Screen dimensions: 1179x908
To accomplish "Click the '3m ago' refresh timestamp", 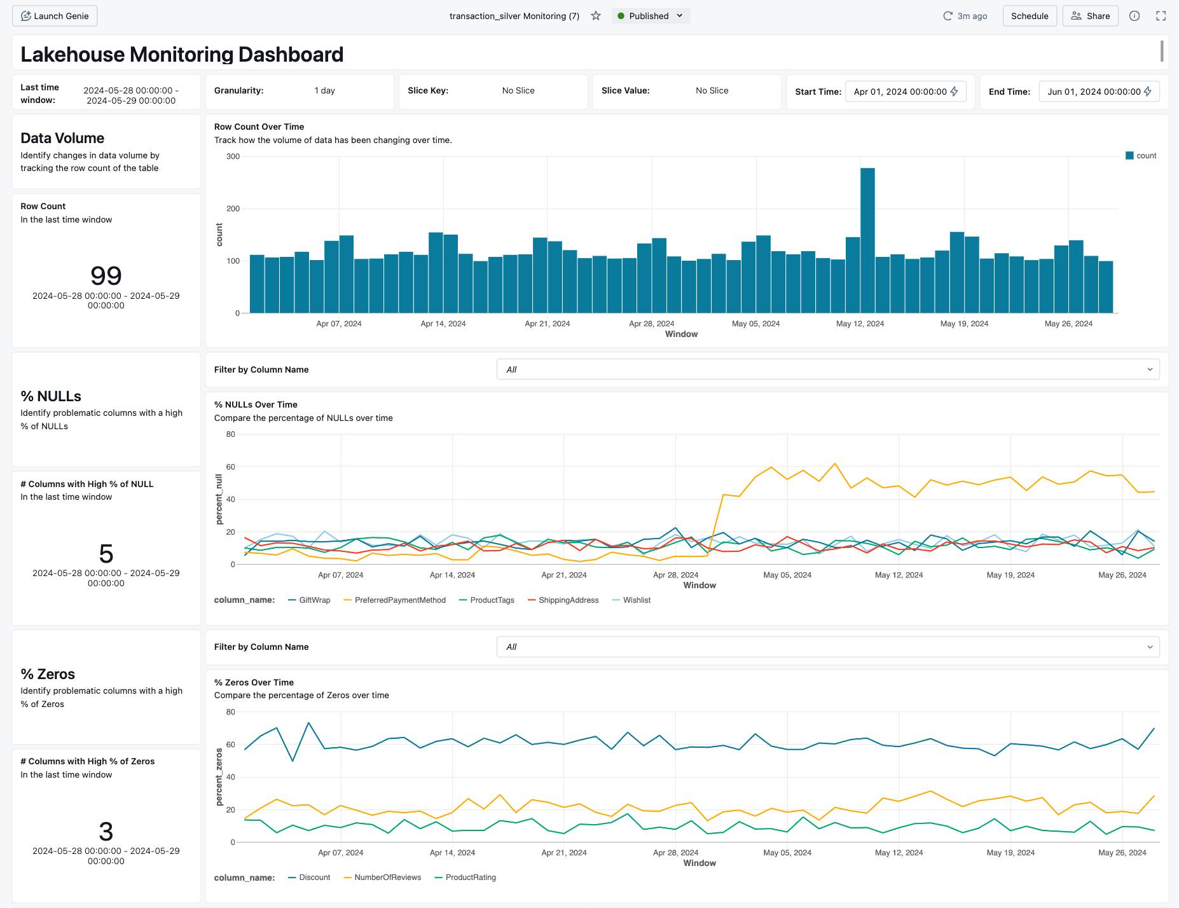I will pos(972,16).
